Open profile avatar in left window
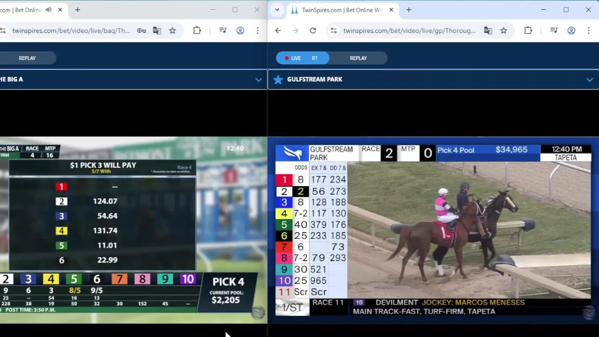This screenshot has height=337, width=599. (x=240, y=30)
